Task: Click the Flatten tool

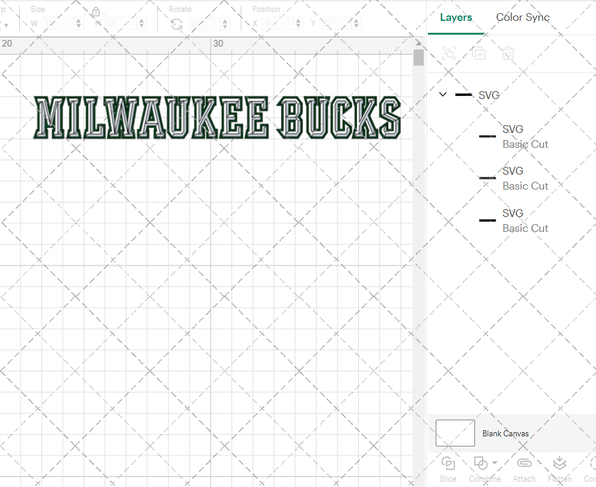Action: click(560, 470)
